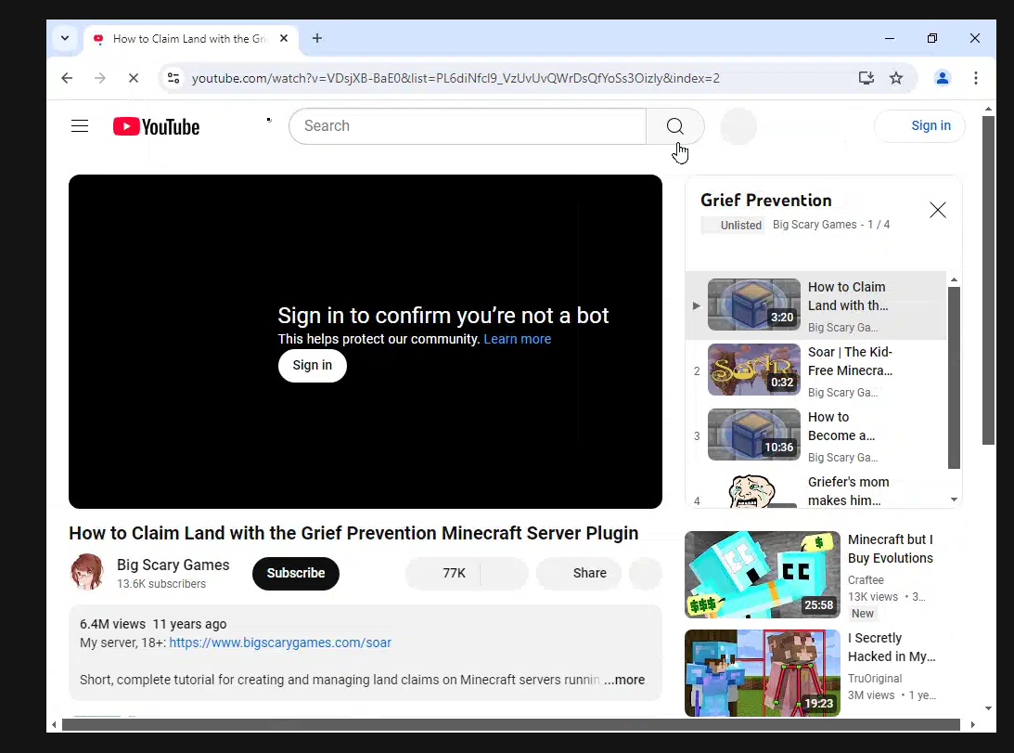Expand description with ...more
1014x753 pixels.
[624, 680]
